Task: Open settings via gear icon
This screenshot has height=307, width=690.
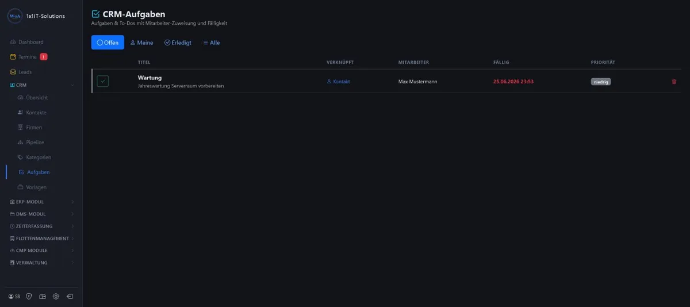Action: click(x=56, y=297)
